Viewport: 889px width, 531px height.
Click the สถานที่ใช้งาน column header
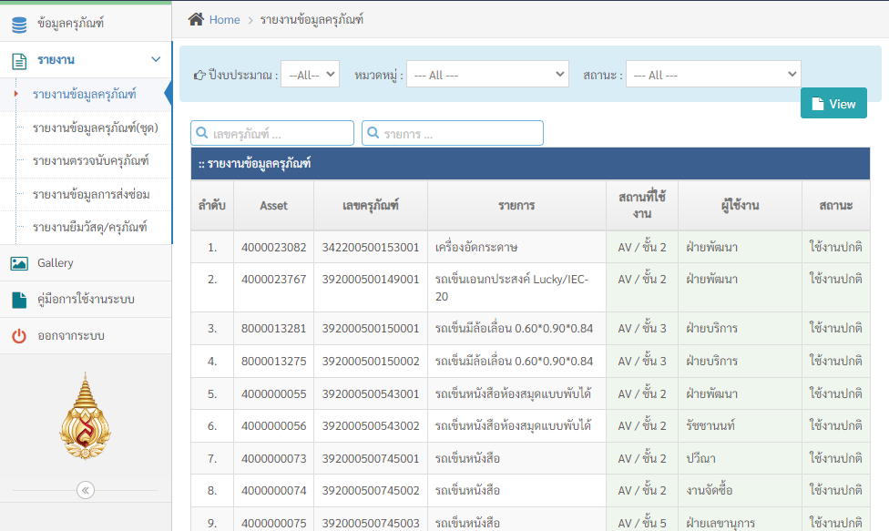click(x=642, y=205)
